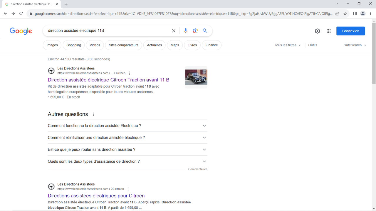Open 'Direction assistée électrique Citroen Traction avant 11 B' link
376x211 pixels.
pos(109,80)
